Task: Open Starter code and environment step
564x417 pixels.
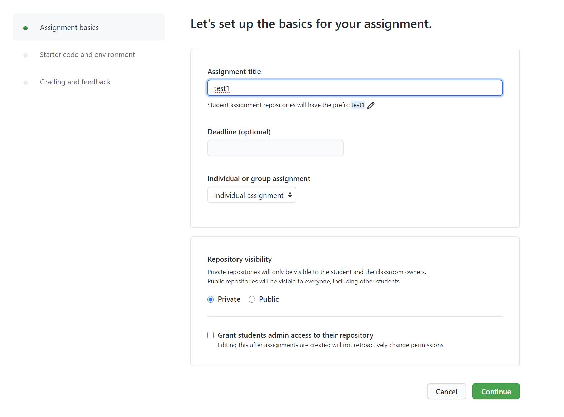Action: click(x=88, y=55)
